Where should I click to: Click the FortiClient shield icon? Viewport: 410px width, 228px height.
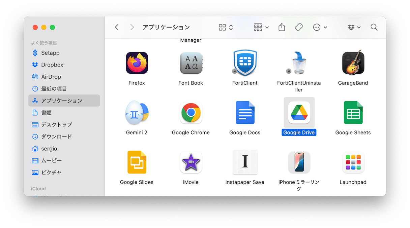click(x=245, y=63)
